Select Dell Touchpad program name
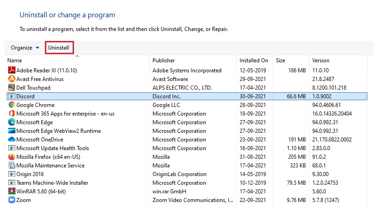Image resolution: width=374 pixels, height=212 pixels. (34, 88)
